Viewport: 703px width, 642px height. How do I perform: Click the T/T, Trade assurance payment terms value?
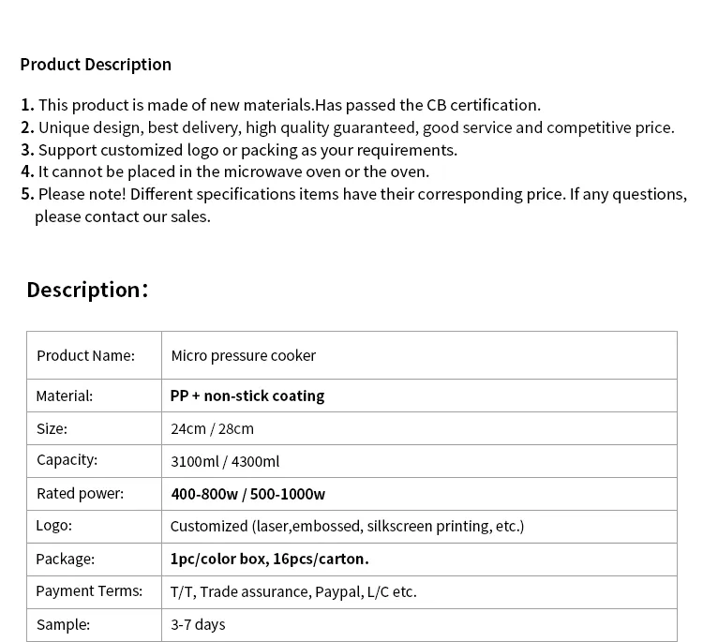point(293,591)
